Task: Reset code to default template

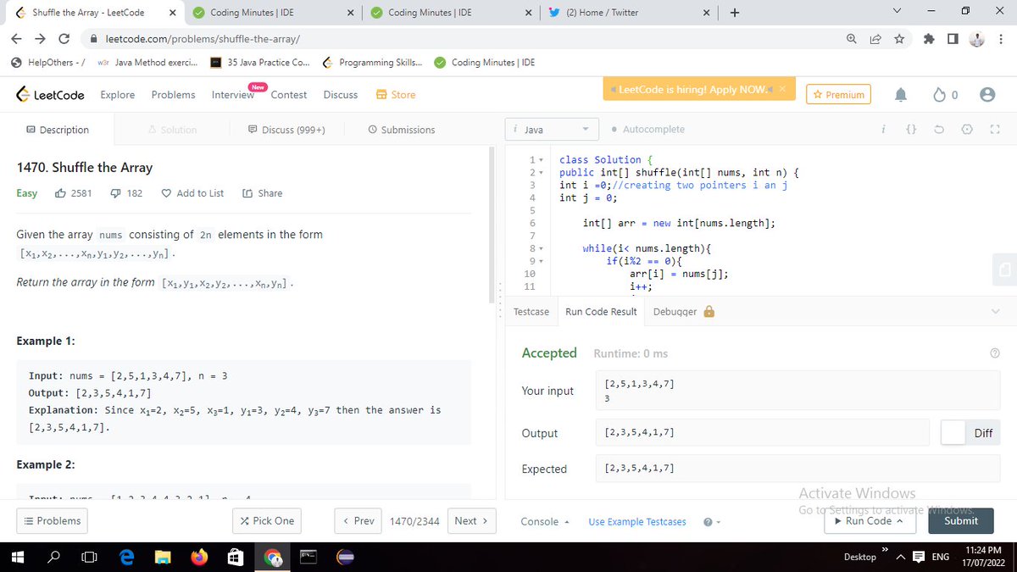Action: coord(938,130)
